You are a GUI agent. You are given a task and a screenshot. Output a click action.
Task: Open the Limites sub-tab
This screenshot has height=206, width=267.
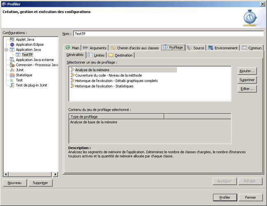pyautogui.click(x=97, y=55)
